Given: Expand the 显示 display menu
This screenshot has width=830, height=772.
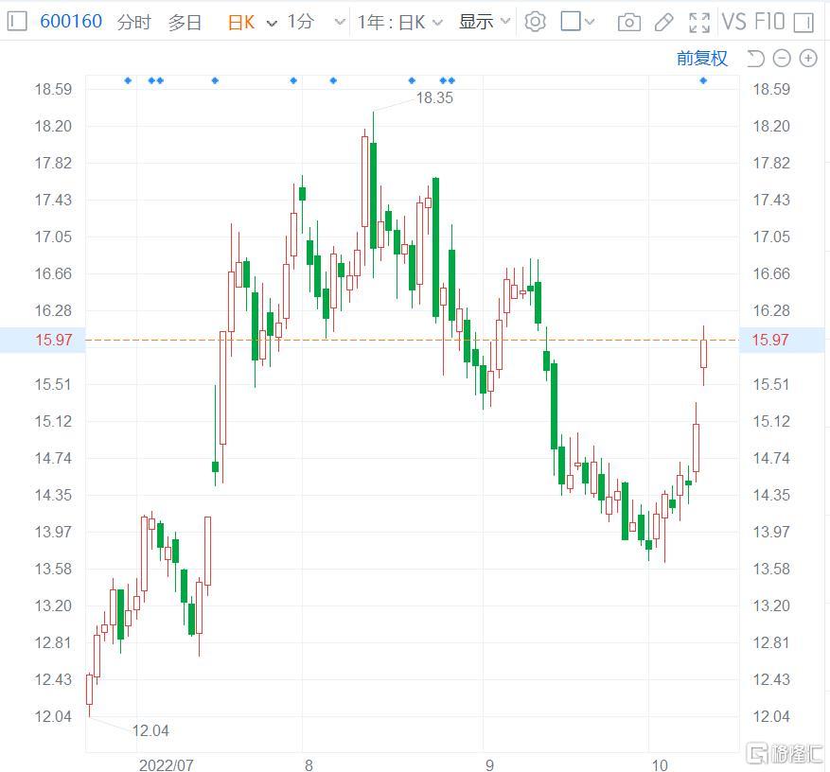Looking at the screenshot, I should pyautogui.click(x=485, y=21).
